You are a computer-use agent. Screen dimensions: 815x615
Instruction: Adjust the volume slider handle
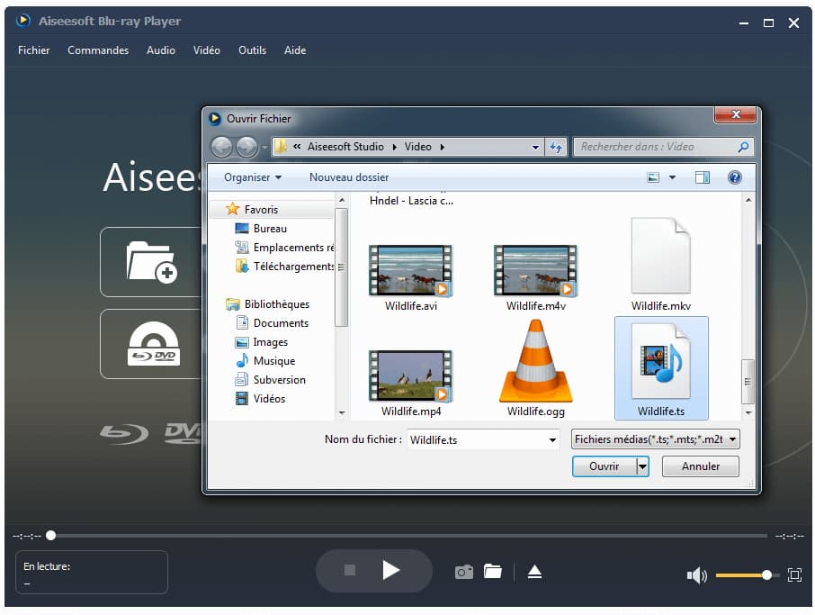[766, 574]
